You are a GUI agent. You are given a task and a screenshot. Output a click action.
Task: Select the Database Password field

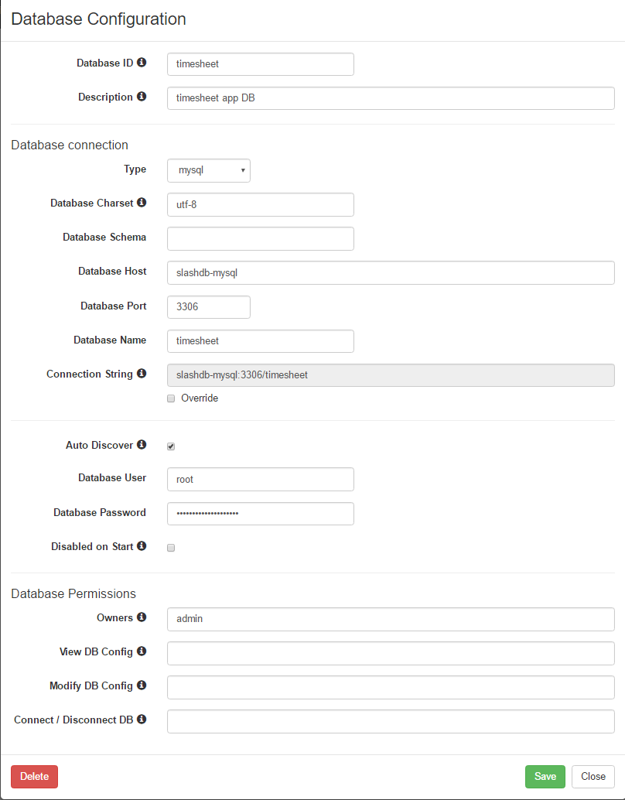[x=260, y=514]
